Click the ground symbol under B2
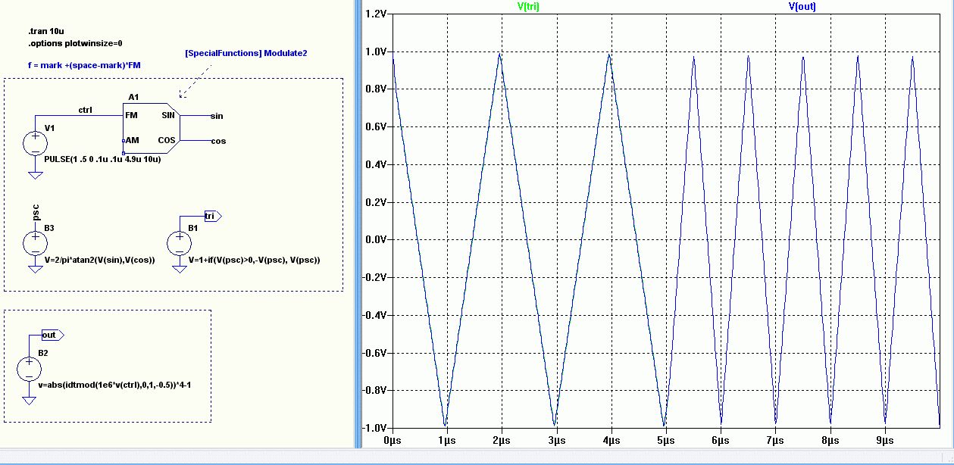The width and height of the screenshot is (954, 465). (29, 400)
